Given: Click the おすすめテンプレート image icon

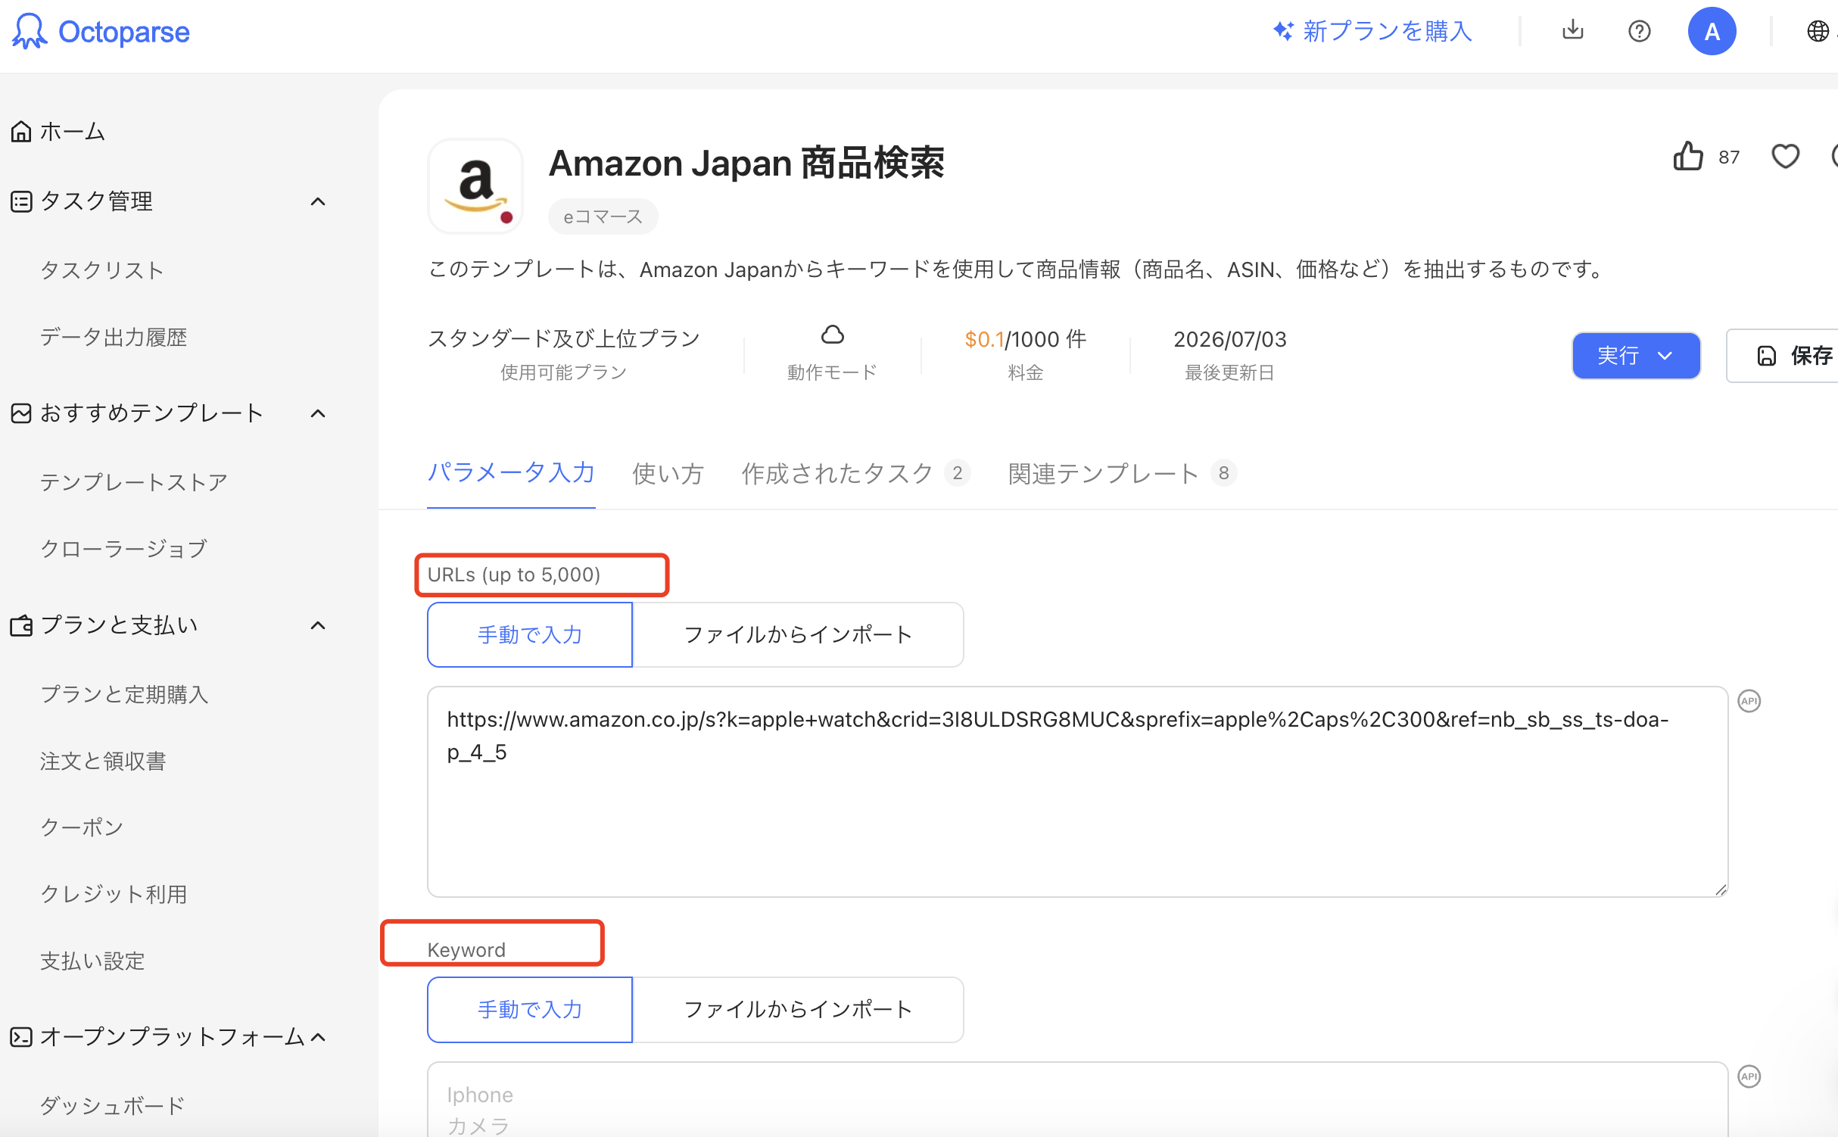Looking at the screenshot, I should pos(21,413).
